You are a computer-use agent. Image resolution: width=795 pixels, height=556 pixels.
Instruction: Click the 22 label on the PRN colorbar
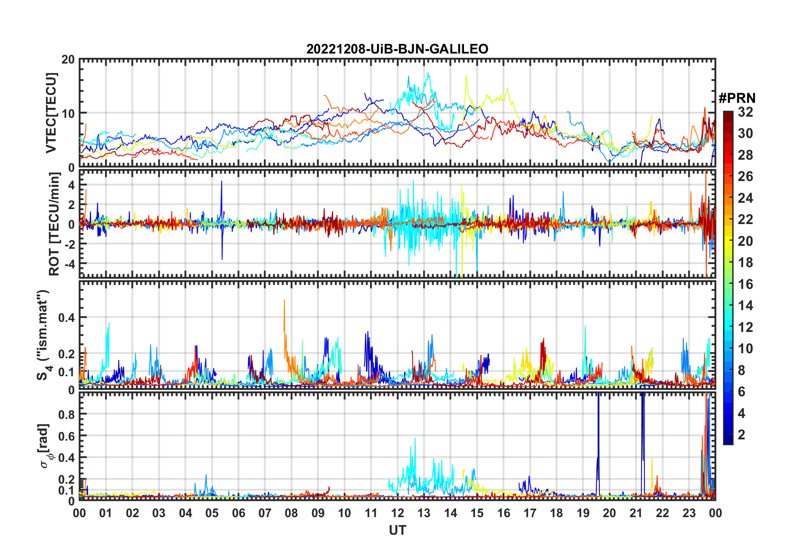(x=745, y=219)
